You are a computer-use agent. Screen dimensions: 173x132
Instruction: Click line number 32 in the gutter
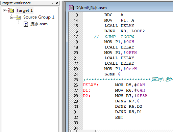[76, 118]
